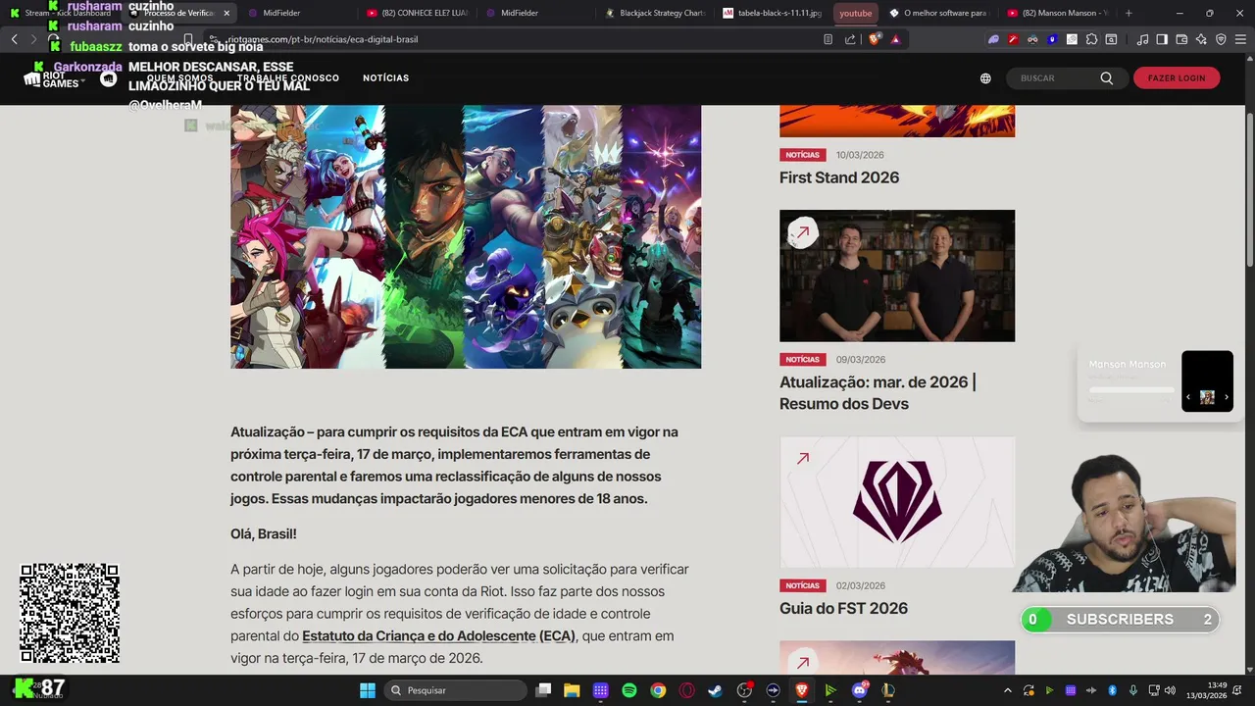1255x706 pixels.
Task: Switch to the O melhor software para tab
Action: point(939,13)
